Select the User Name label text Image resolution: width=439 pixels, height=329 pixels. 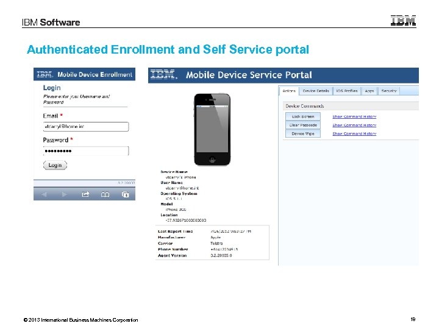pos(171,182)
